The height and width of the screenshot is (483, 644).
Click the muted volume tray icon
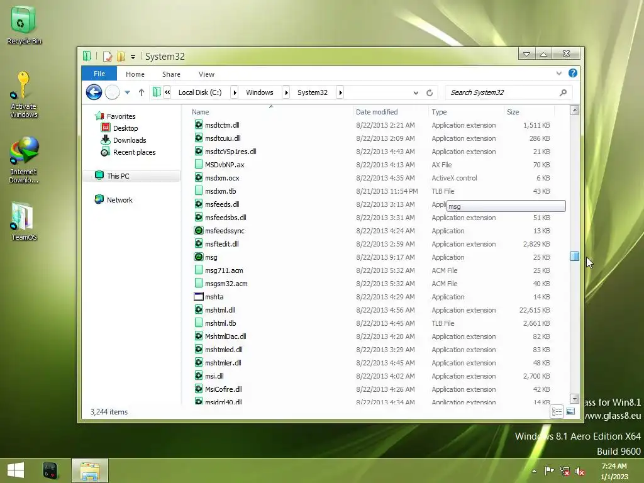click(580, 470)
